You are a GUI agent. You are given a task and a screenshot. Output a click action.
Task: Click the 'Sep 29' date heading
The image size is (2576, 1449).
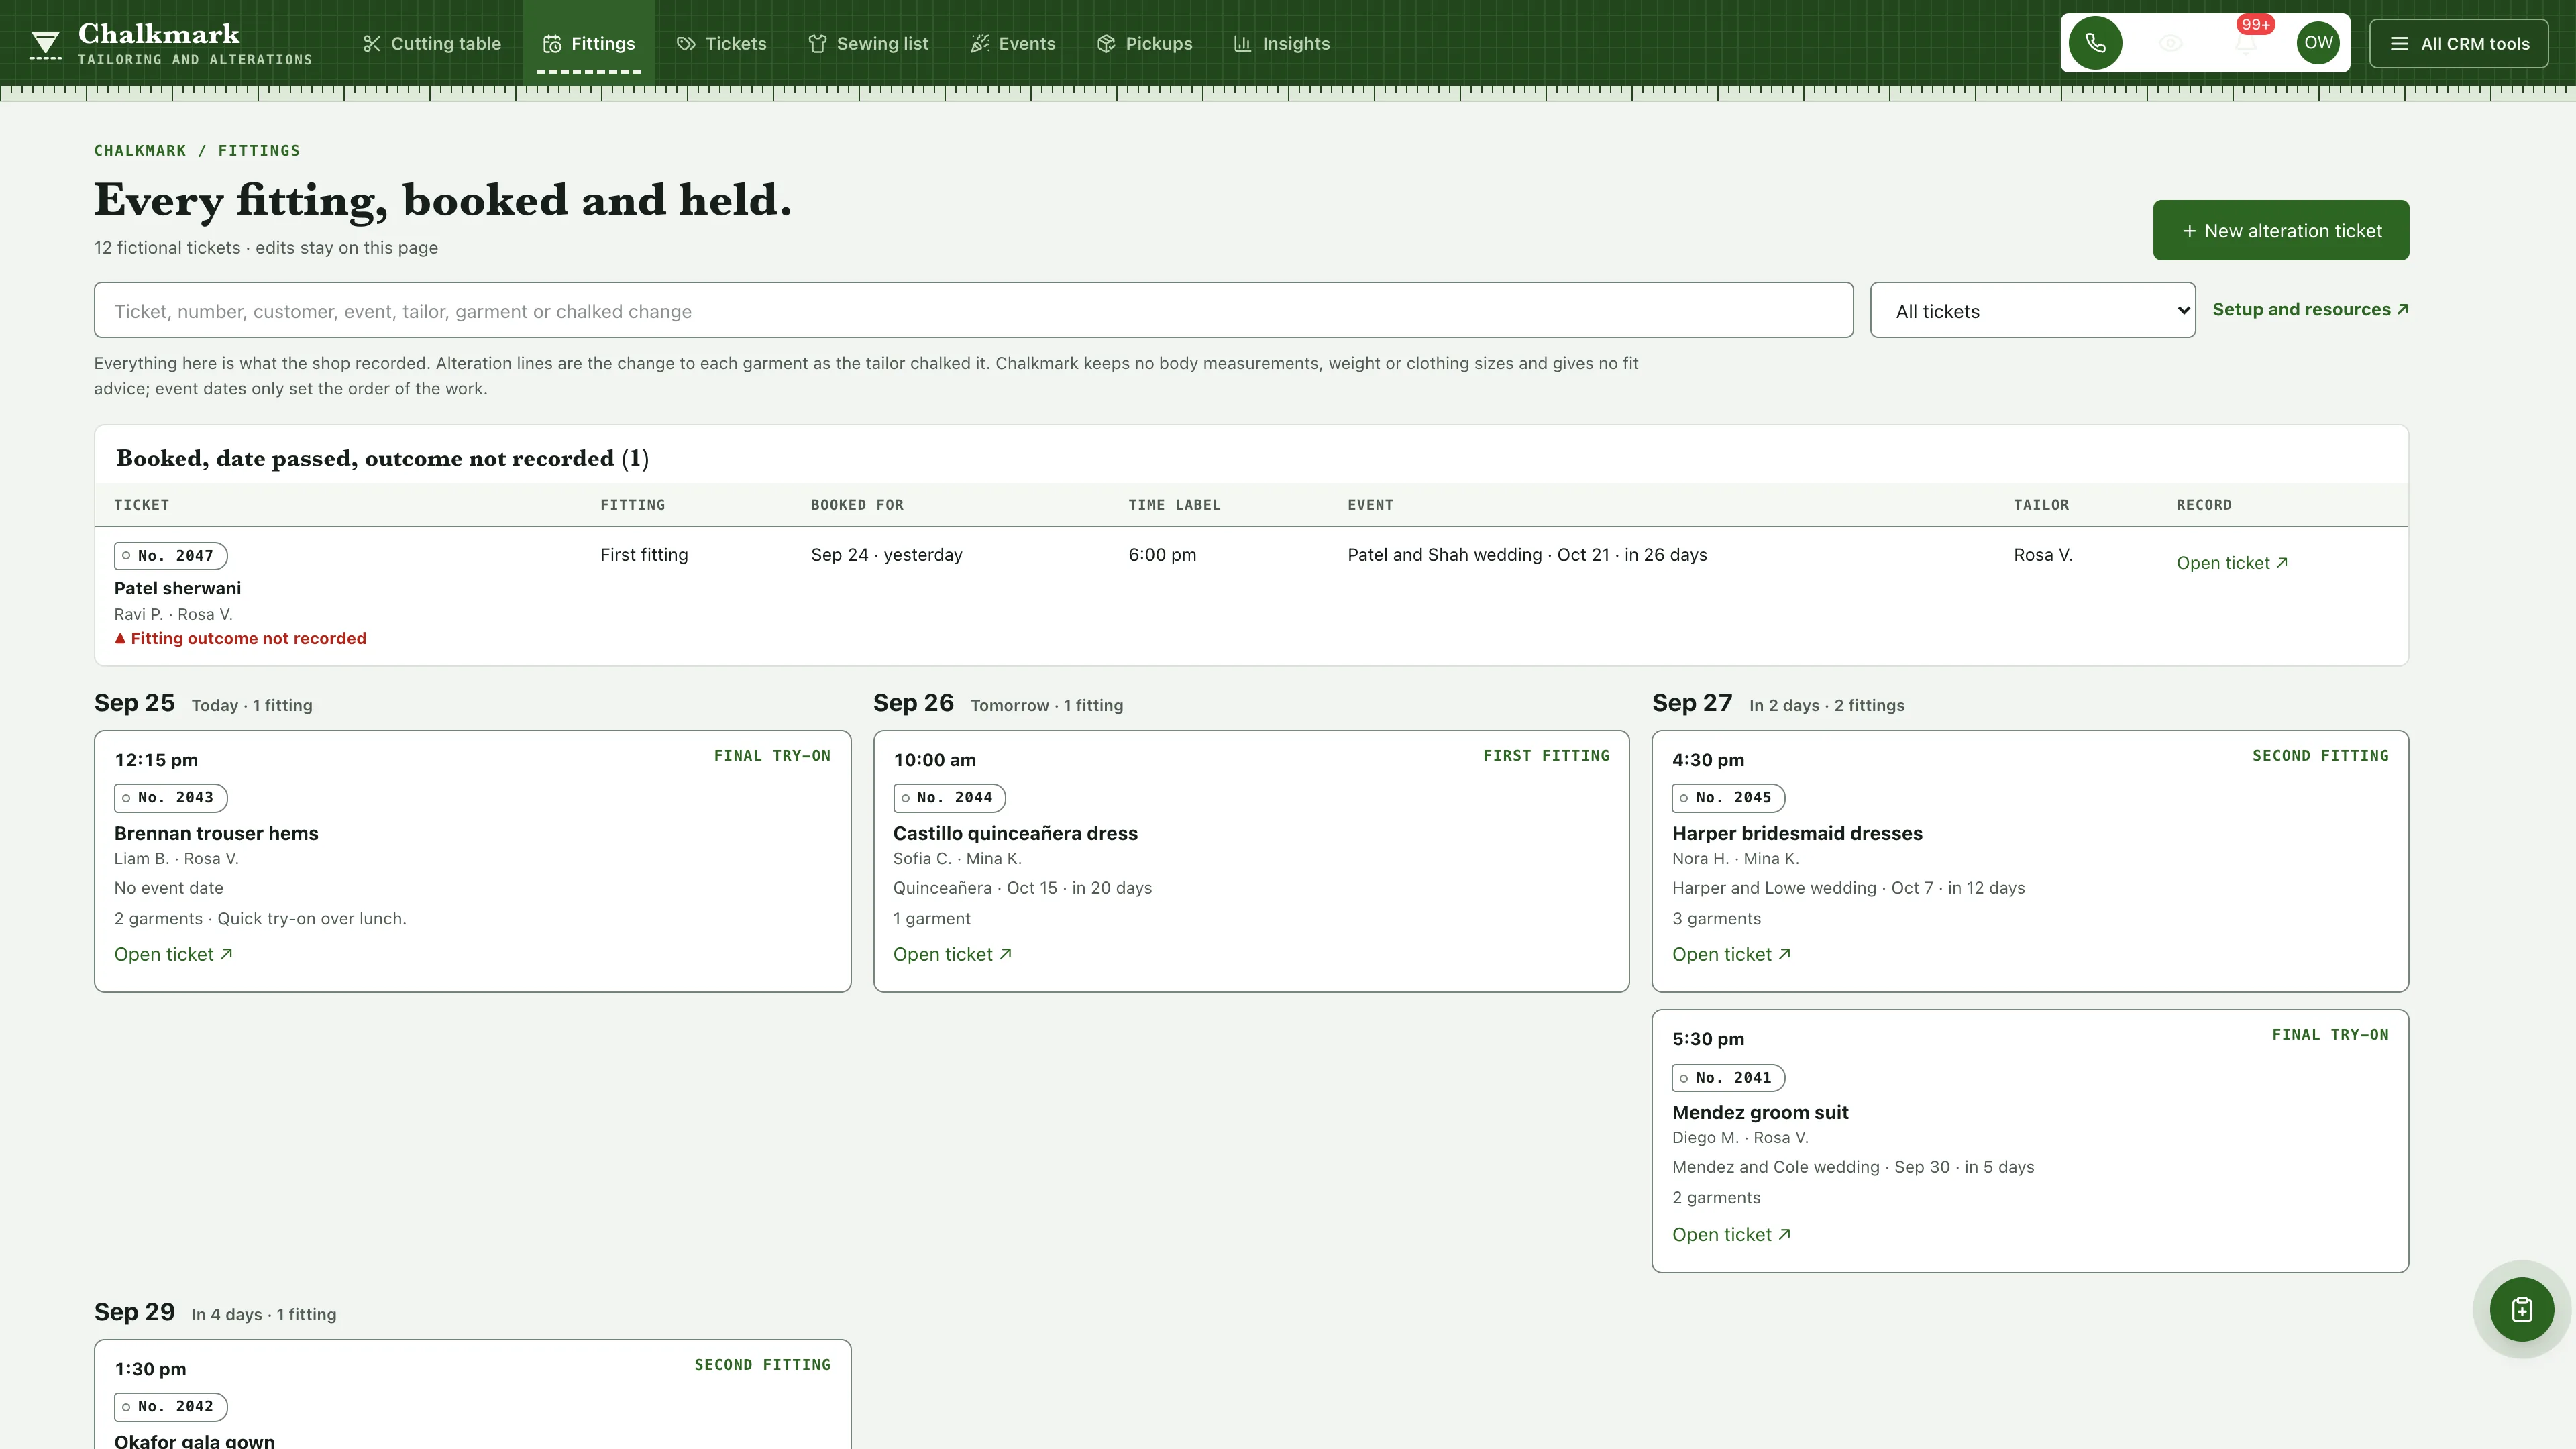(134, 1312)
